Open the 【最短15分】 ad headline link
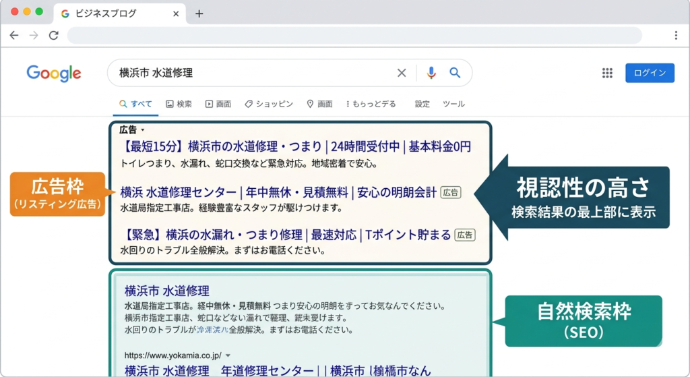The image size is (690, 377). [x=295, y=147]
